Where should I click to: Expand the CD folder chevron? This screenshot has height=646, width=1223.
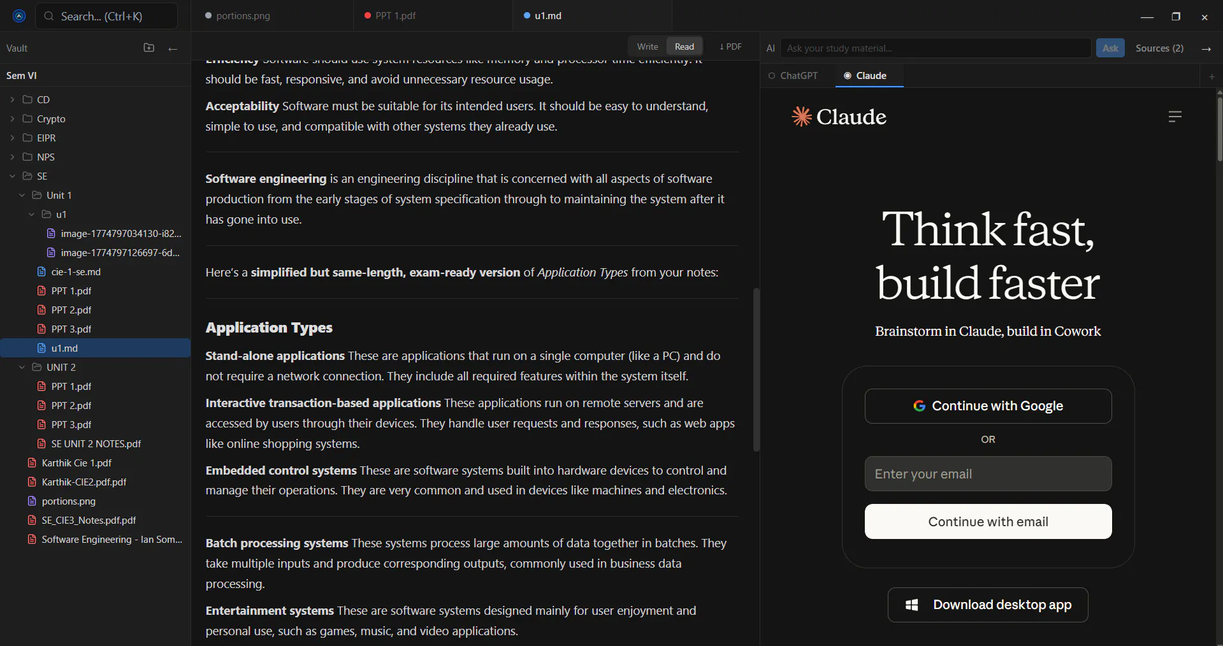click(12, 99)
